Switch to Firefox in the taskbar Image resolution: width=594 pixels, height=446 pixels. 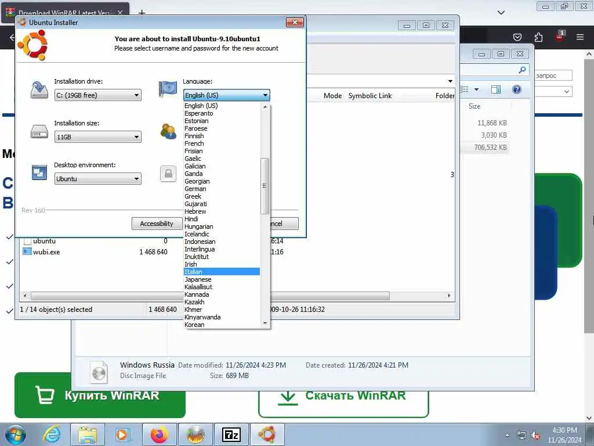(x=159, y=434)
